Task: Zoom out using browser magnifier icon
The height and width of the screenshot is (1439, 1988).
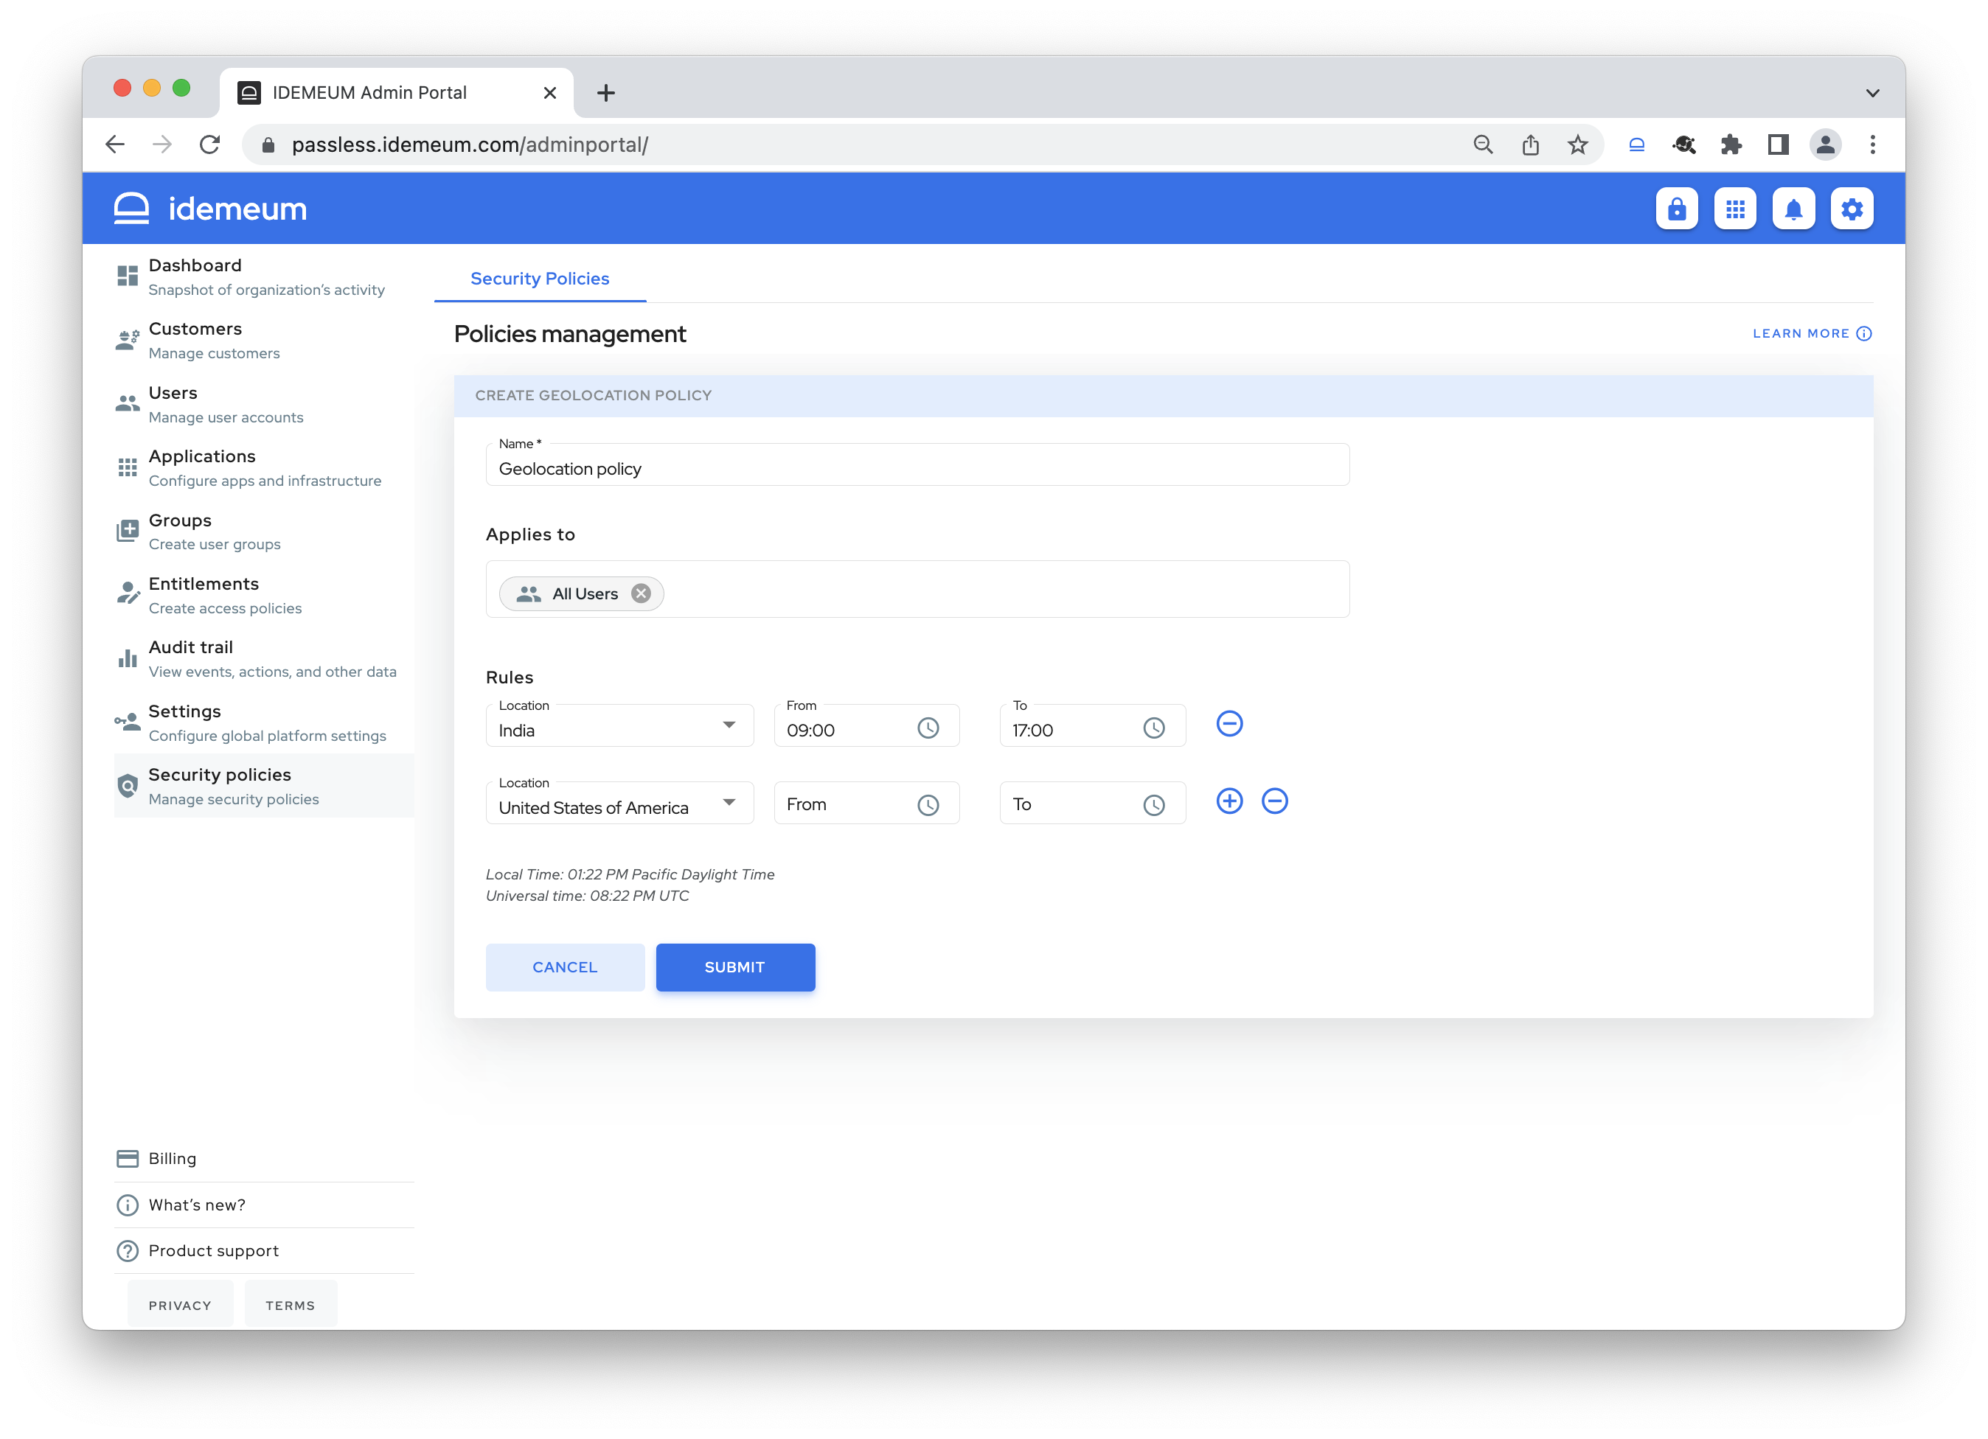Action: (1482, 144)
